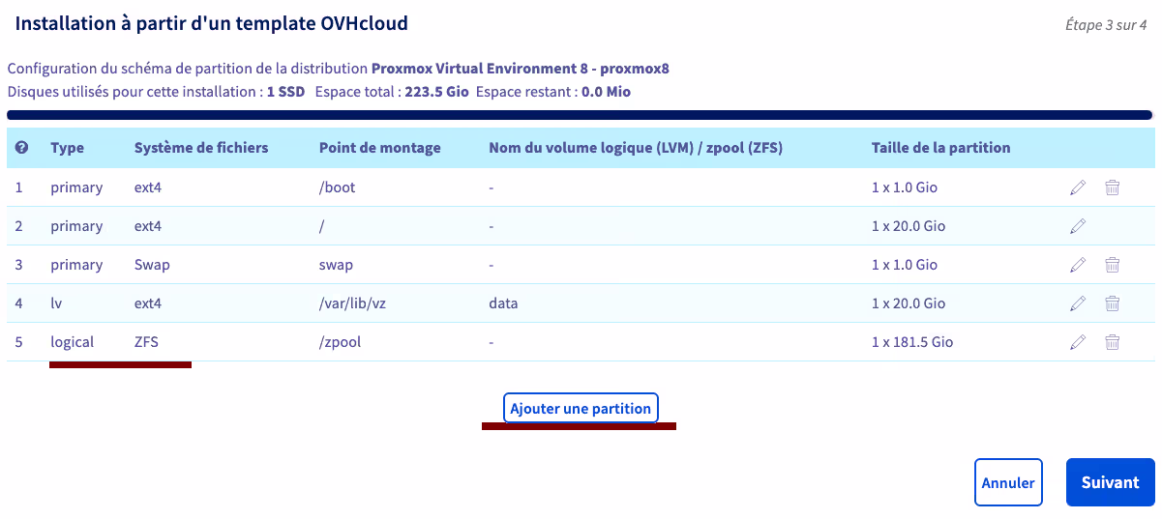The height and width of the screenshot is (519, 1162).
Task: Remove the swap partition via trash icon
Action: (x=1113, y=265)
